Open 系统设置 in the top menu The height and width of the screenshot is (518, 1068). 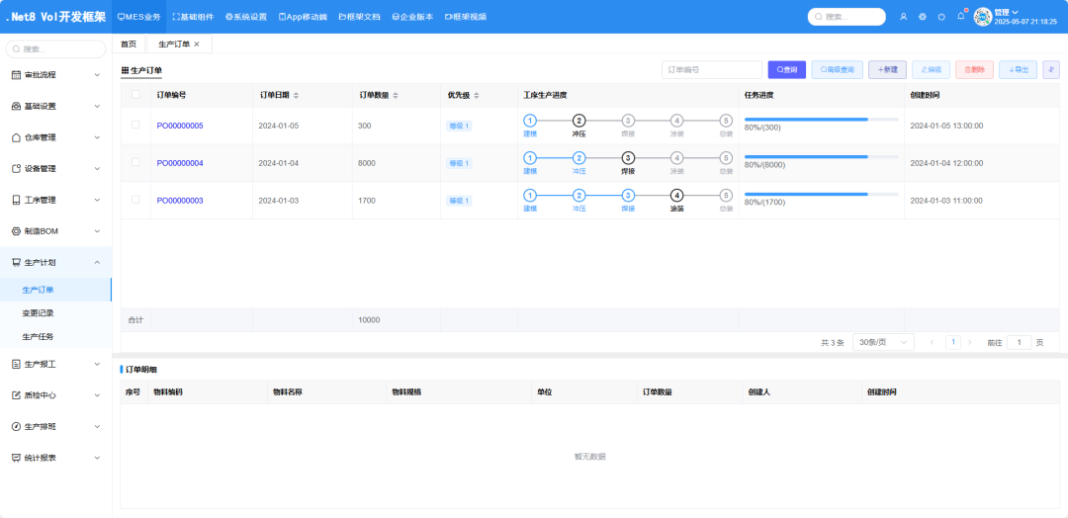246,17
